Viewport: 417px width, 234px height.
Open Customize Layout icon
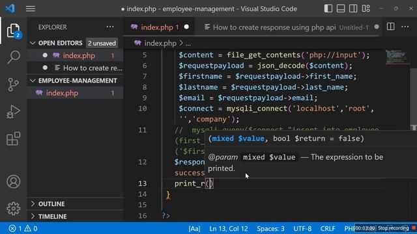point(366,8)
